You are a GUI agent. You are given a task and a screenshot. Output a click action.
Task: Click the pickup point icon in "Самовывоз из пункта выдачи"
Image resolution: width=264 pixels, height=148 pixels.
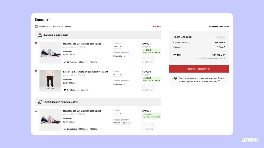tap(40, 102)
